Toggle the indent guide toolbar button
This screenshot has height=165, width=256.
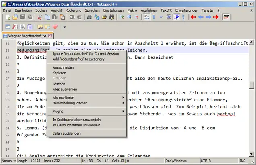pyautogui.click(x=177, y=17)
